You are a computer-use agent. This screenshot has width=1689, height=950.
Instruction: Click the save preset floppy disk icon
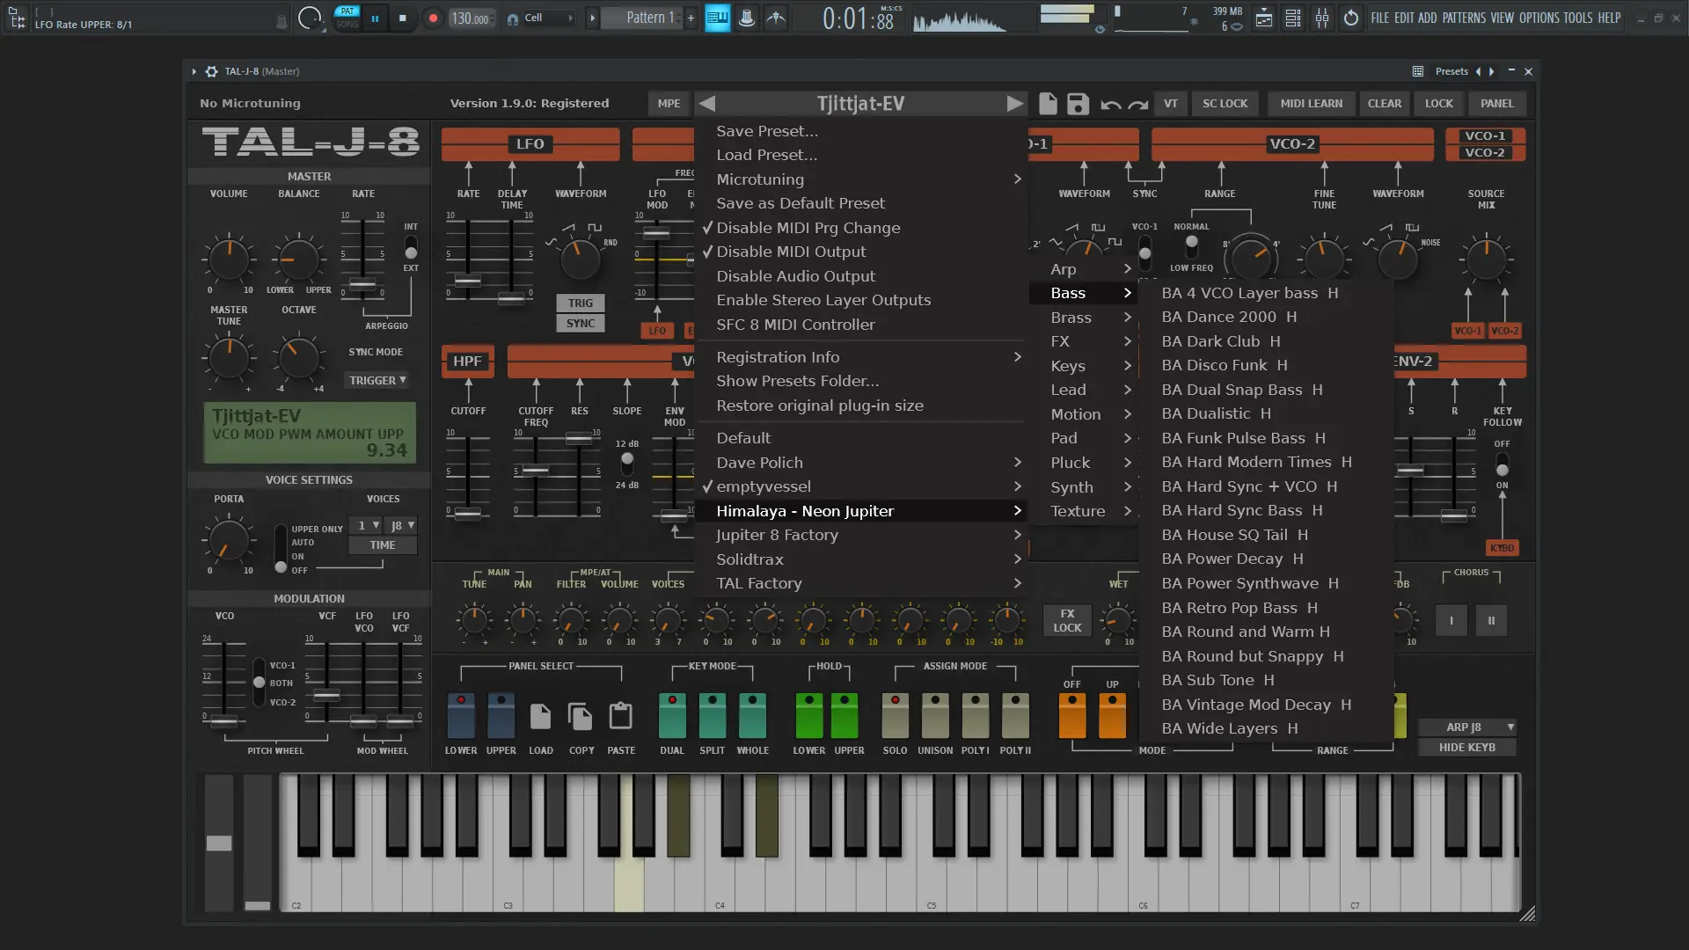[1078, 104]
